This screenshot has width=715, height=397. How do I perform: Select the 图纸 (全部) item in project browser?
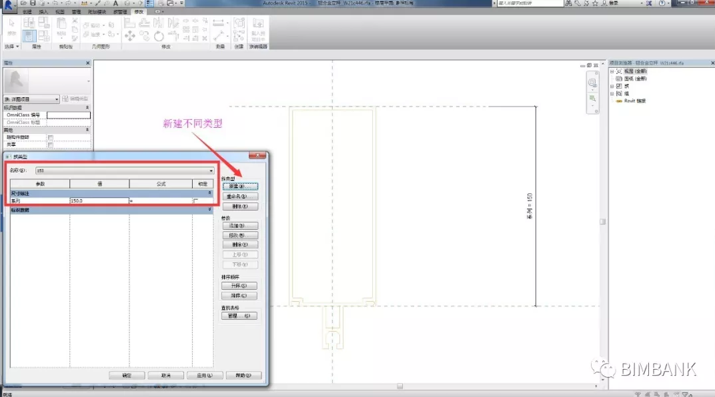pyautogui.click(x=635, y=79)
